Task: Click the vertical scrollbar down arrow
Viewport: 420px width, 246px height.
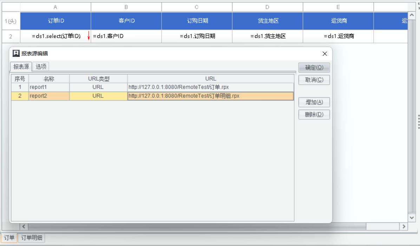Action: tap(412, 218)
